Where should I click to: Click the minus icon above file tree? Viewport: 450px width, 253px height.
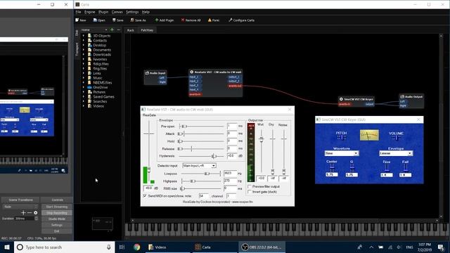pos(119,30)
